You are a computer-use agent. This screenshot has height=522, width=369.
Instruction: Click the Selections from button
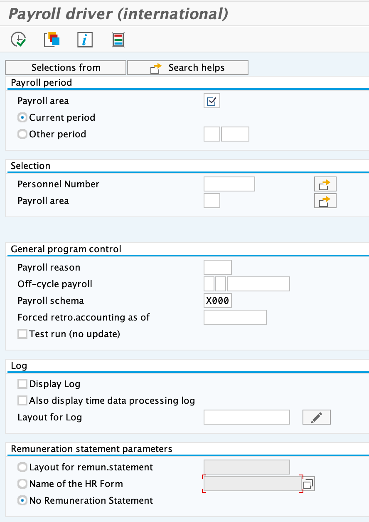(65, 67)
